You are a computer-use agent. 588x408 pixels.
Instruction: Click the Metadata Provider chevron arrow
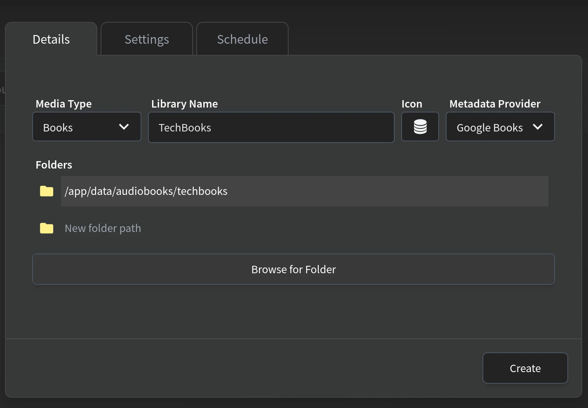pos(538,127)
